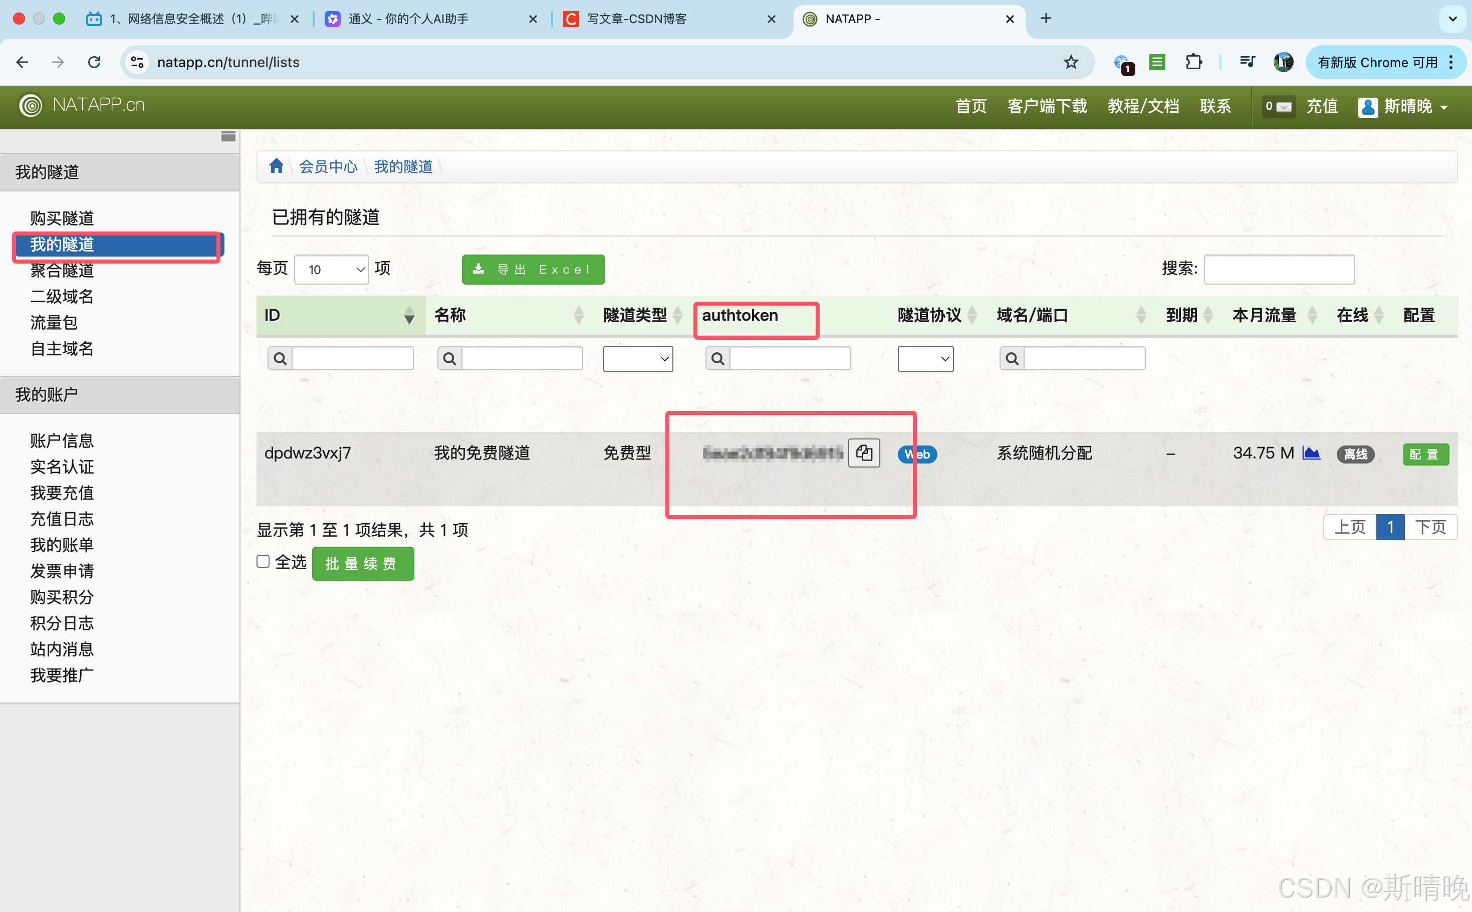The height and width of the screenshot is (912, 1472).
Task: Check the 全选 checkbox
Action: click(263, 562)
